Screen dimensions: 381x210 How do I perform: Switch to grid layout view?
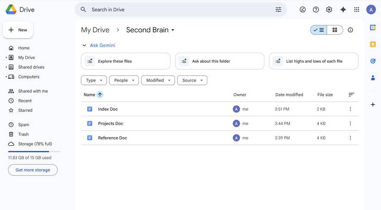pos(335,30)
